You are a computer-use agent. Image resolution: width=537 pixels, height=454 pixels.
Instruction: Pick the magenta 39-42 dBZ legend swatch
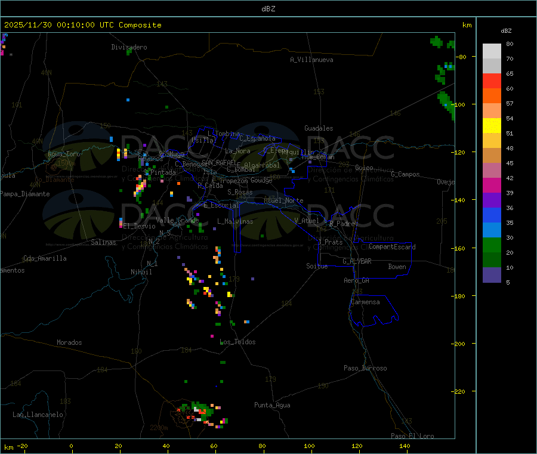[492, 185]
